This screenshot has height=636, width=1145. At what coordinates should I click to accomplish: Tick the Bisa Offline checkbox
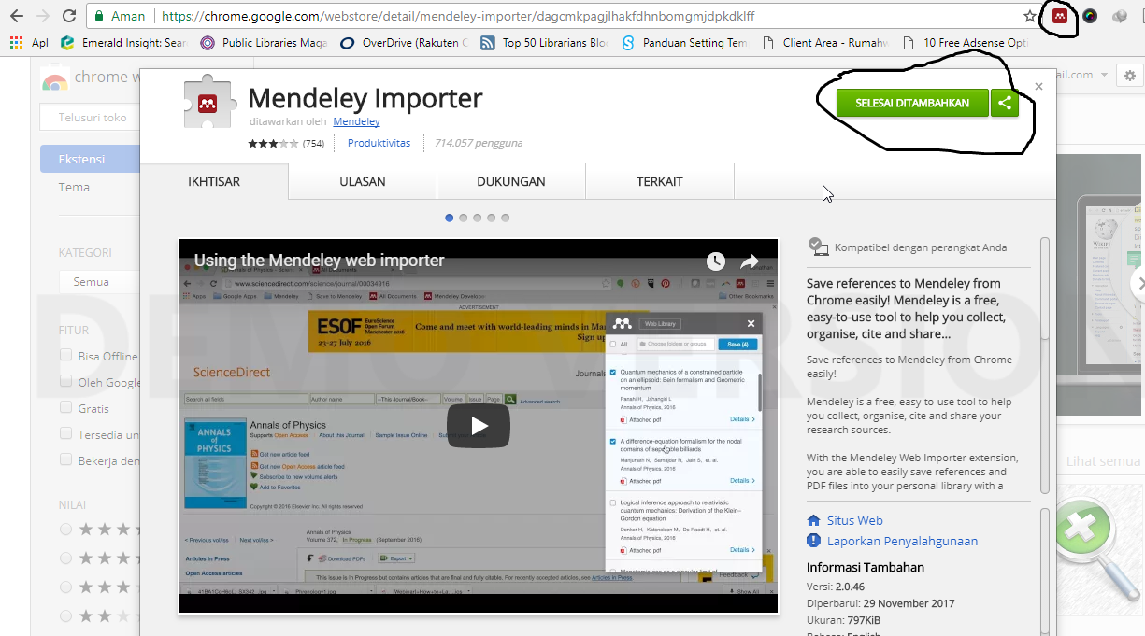pos(66,356)
